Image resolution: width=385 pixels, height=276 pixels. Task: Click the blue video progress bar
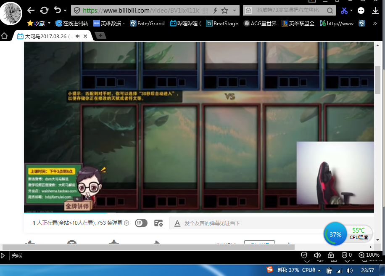coord(65,212)
